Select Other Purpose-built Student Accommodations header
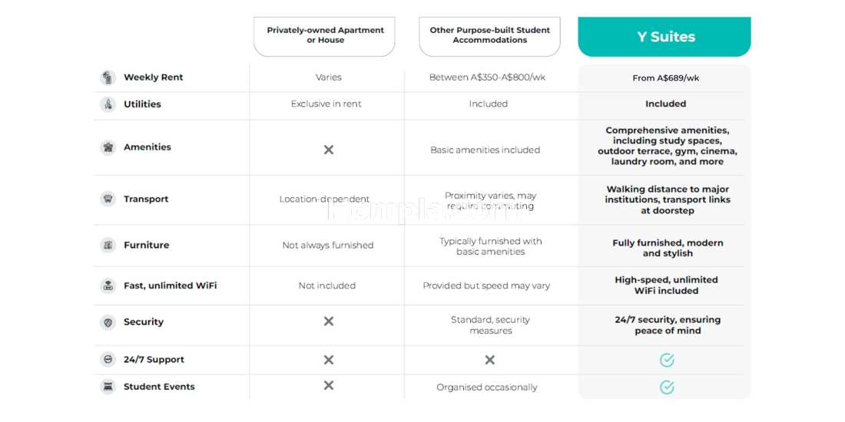This screenshot has width=845, height=422. coord(489,37)
